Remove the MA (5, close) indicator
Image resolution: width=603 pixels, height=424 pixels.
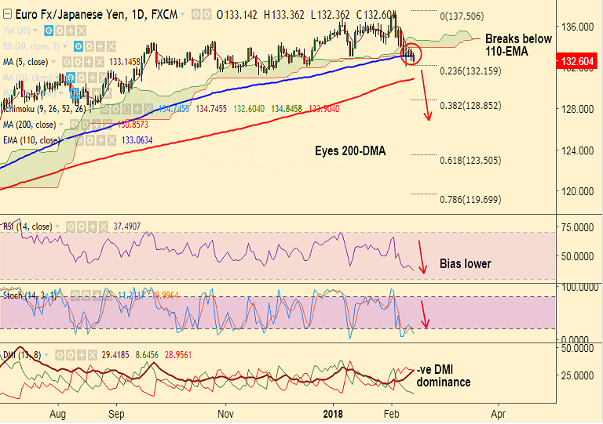(100, 62)
